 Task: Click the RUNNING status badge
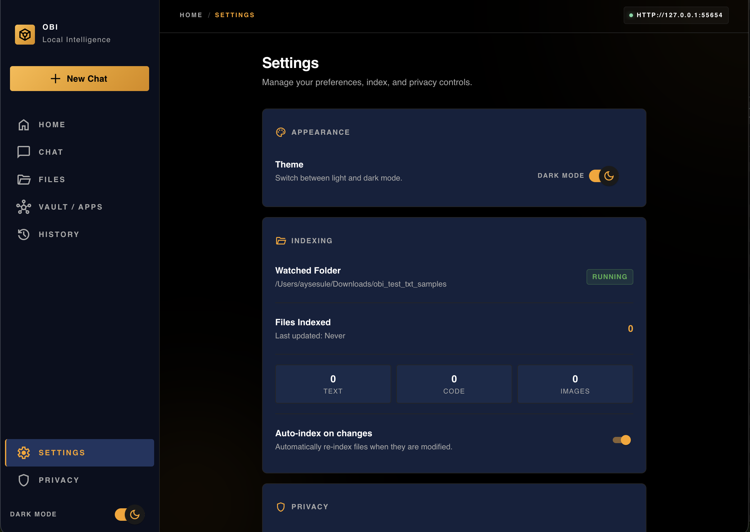pos(609,277)
